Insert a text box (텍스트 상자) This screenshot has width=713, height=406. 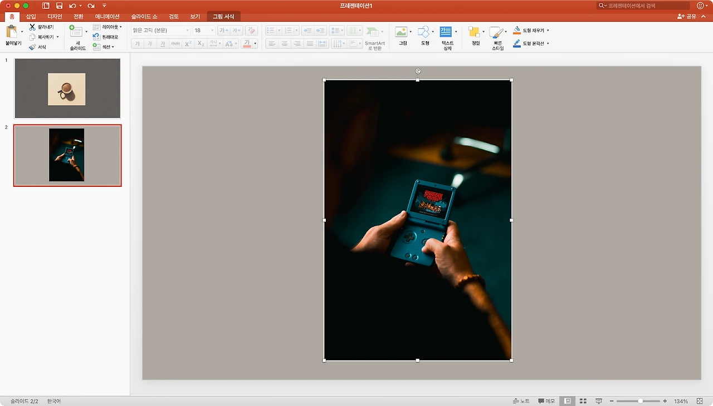446,32
